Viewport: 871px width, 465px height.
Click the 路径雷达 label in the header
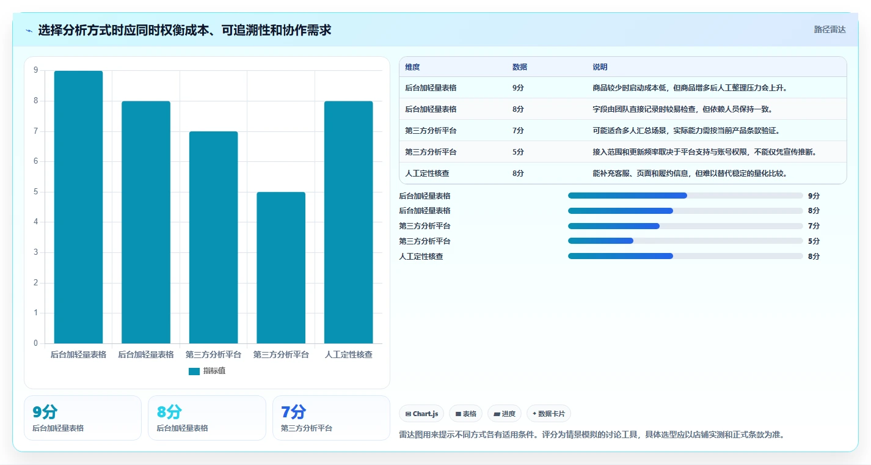point(829,29)
